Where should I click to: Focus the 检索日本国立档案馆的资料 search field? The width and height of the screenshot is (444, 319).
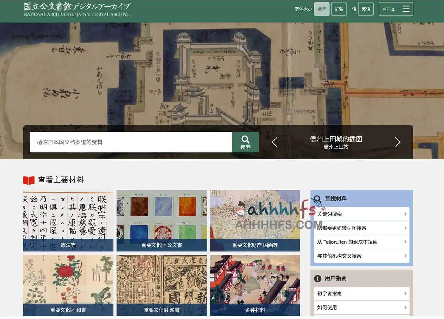131,142
